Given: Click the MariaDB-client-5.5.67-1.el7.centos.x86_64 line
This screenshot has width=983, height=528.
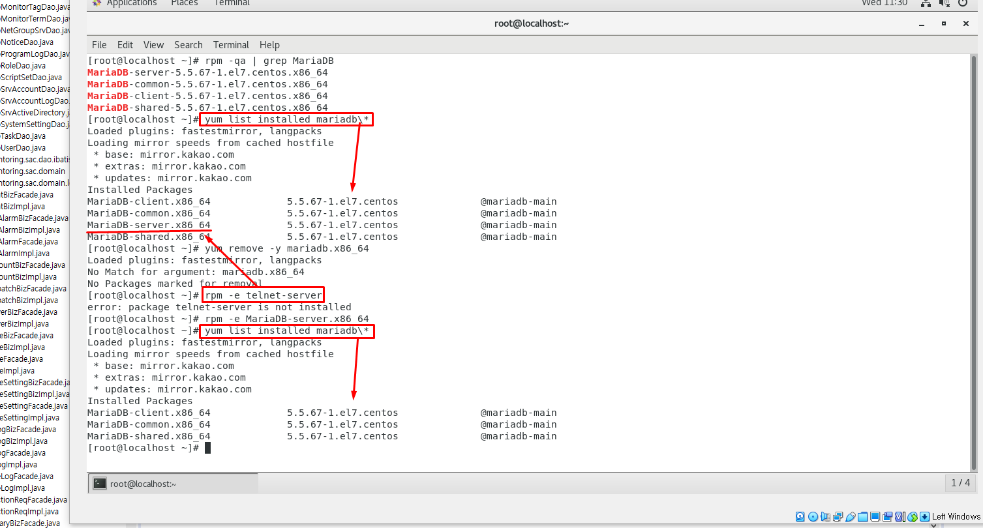Looking at the screenshot, I should [x=207, y=96].
